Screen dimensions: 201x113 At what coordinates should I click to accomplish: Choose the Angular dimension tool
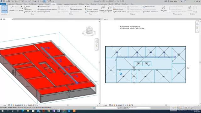[x=21, y=8]
